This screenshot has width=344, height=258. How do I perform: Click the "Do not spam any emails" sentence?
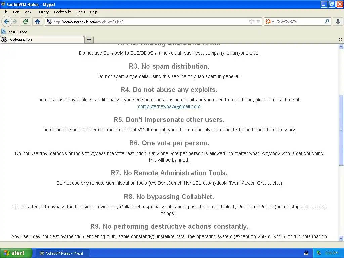[169, 76]
